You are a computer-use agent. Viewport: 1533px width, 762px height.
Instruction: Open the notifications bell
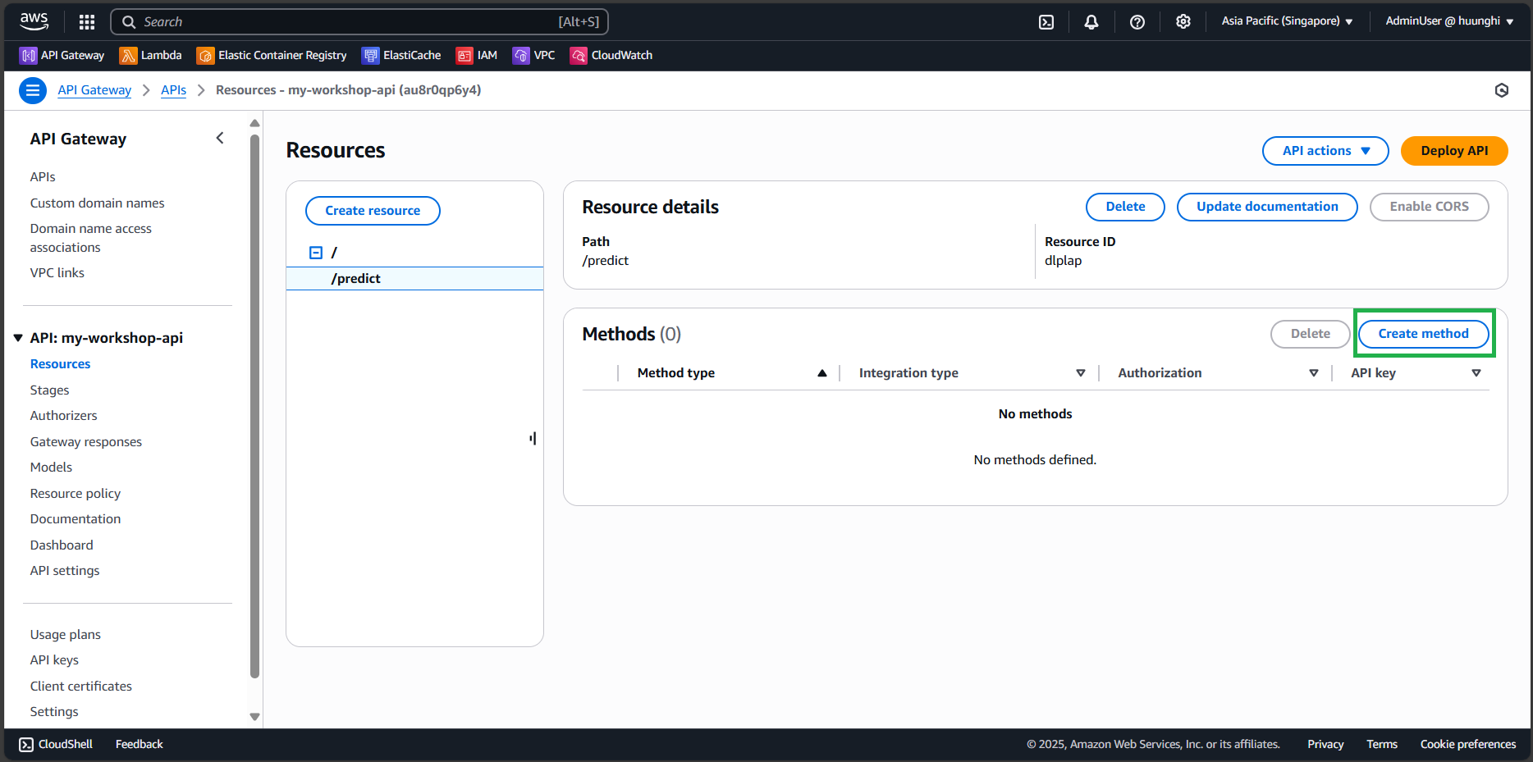pos(1091,22)
